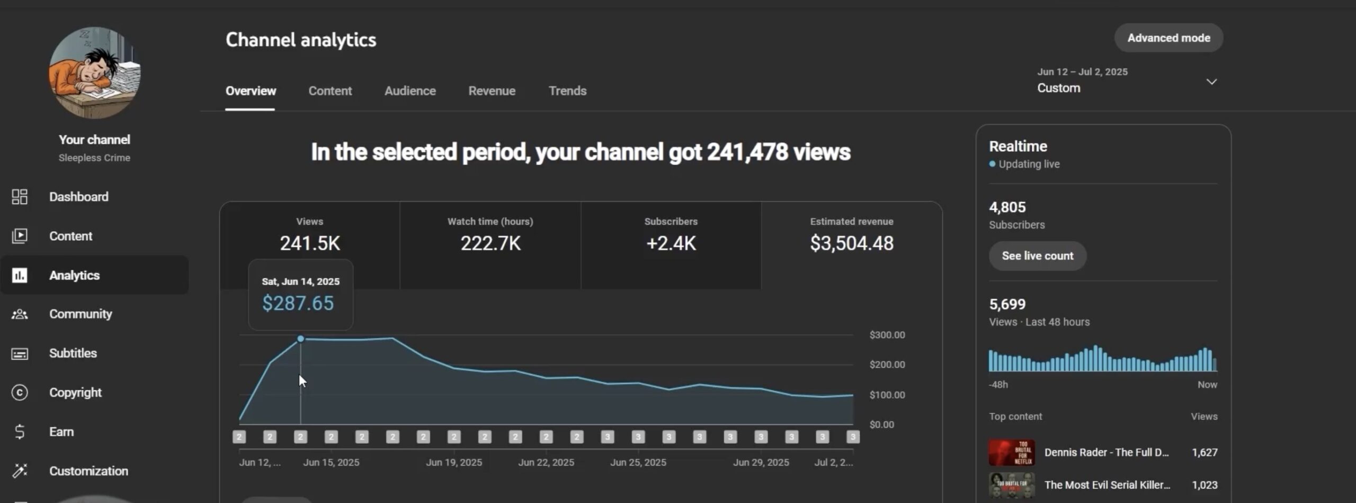The height and width of the screenshot is (503, 1356).
Task: Open the Customization magic wand icon
Action: point(20,471)
